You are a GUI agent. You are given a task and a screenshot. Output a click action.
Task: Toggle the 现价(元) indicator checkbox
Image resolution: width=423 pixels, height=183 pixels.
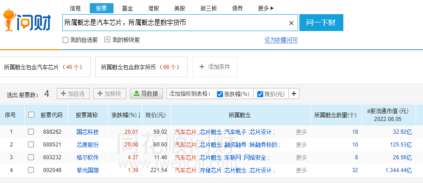(x=260, y=94)
